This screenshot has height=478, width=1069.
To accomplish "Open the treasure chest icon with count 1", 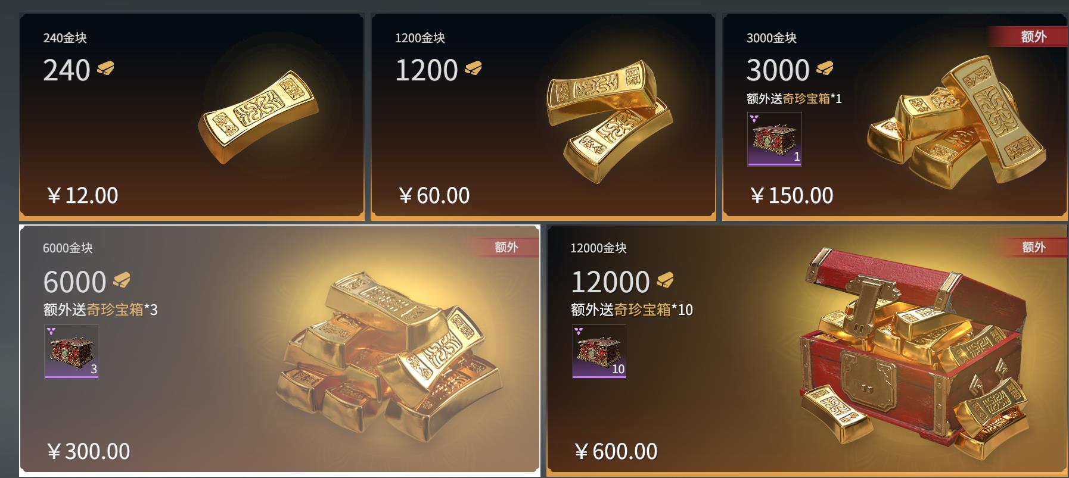I will [775, 139].
